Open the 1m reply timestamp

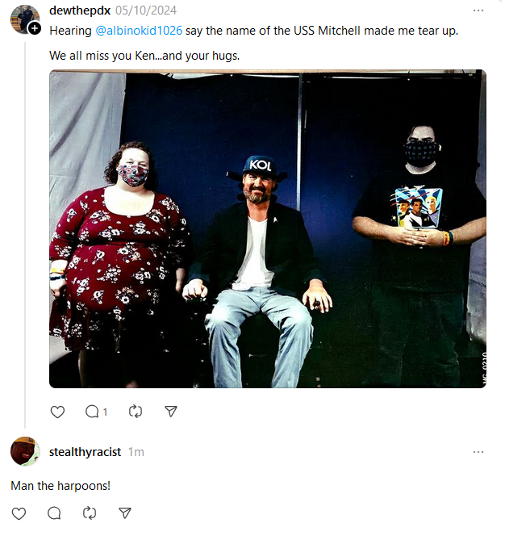click(136, 452)
